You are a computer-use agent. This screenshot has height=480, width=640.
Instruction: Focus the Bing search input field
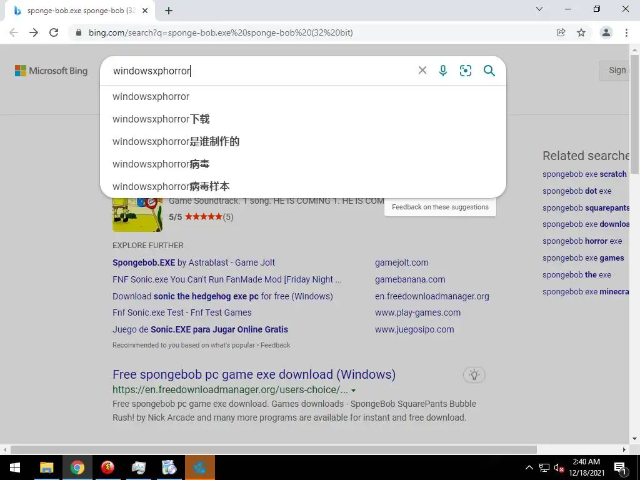pos(261,71)
